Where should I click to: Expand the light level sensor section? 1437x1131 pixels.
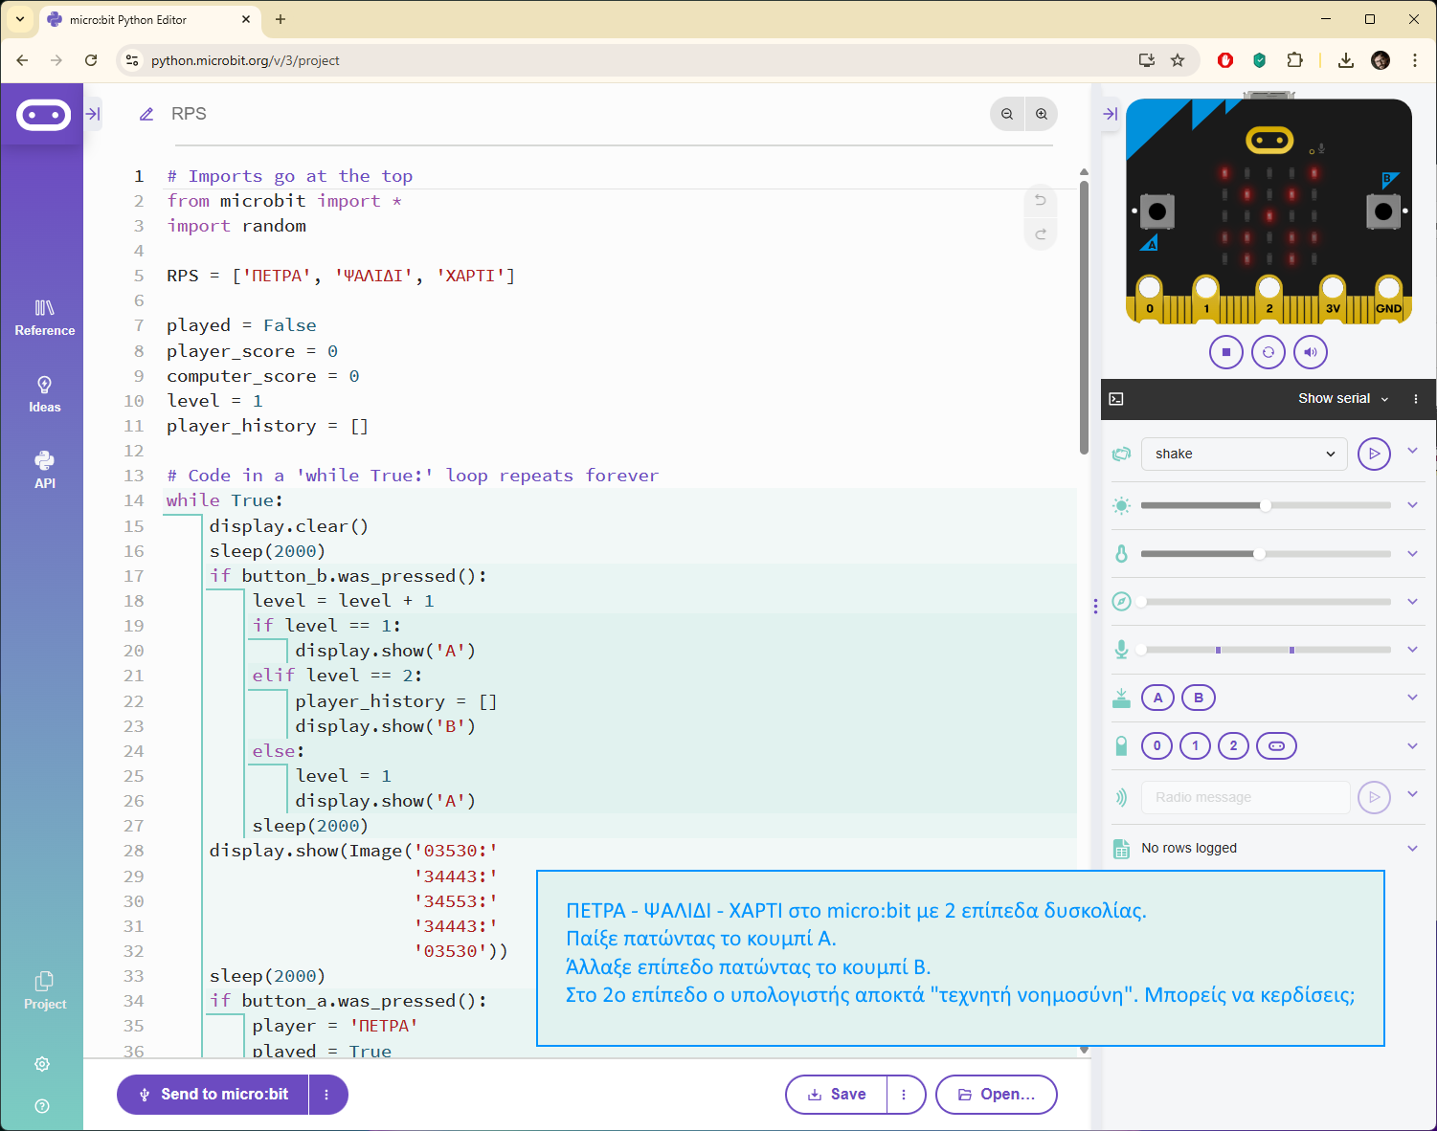pyautogui.click(x=1412, y=505)
